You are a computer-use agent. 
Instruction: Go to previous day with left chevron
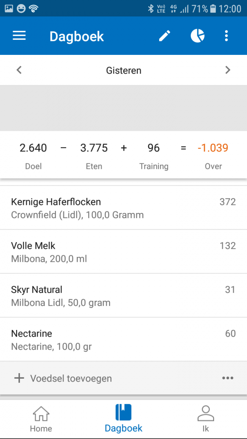pos(19,70)
